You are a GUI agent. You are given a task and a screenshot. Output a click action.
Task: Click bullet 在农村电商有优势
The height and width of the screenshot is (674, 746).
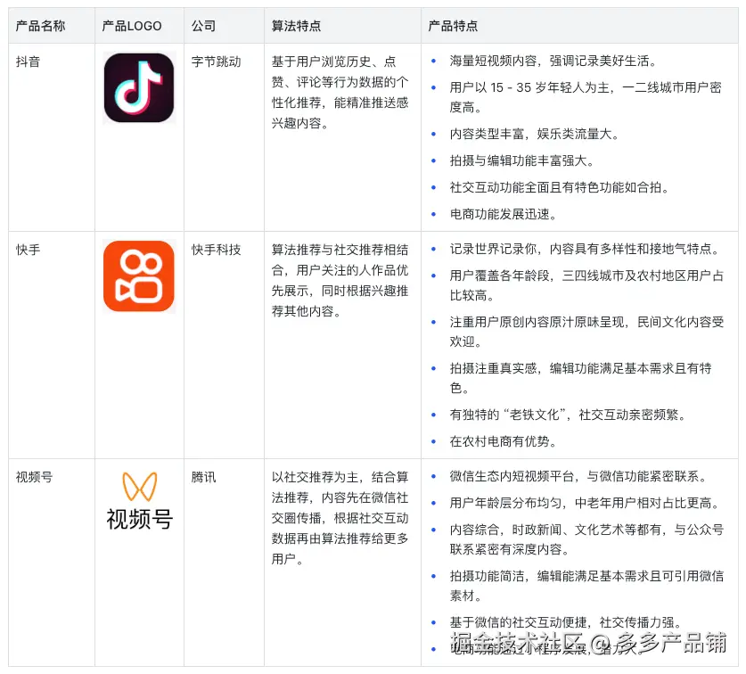pos(504,441)
